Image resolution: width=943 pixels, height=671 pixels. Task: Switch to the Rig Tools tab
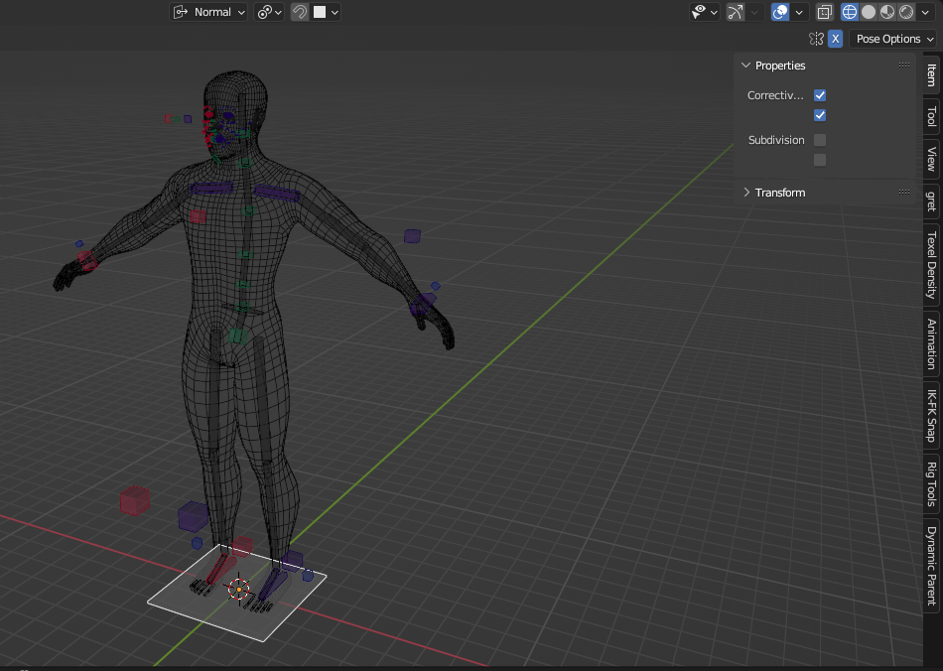point(929,486)
